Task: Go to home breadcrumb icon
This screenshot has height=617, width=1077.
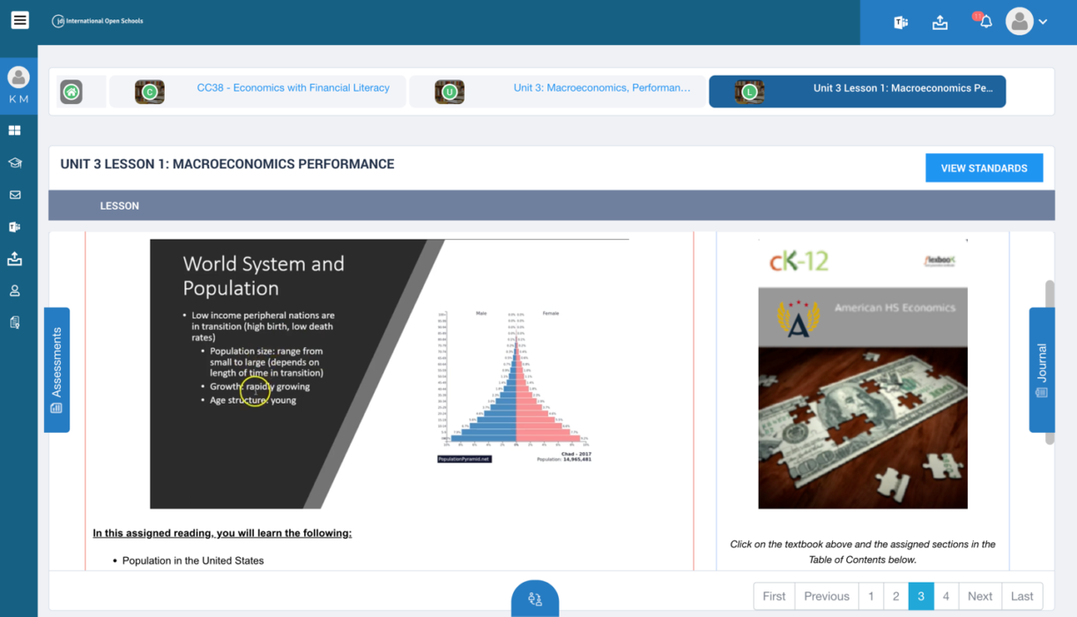Action: tap(71, 92)
